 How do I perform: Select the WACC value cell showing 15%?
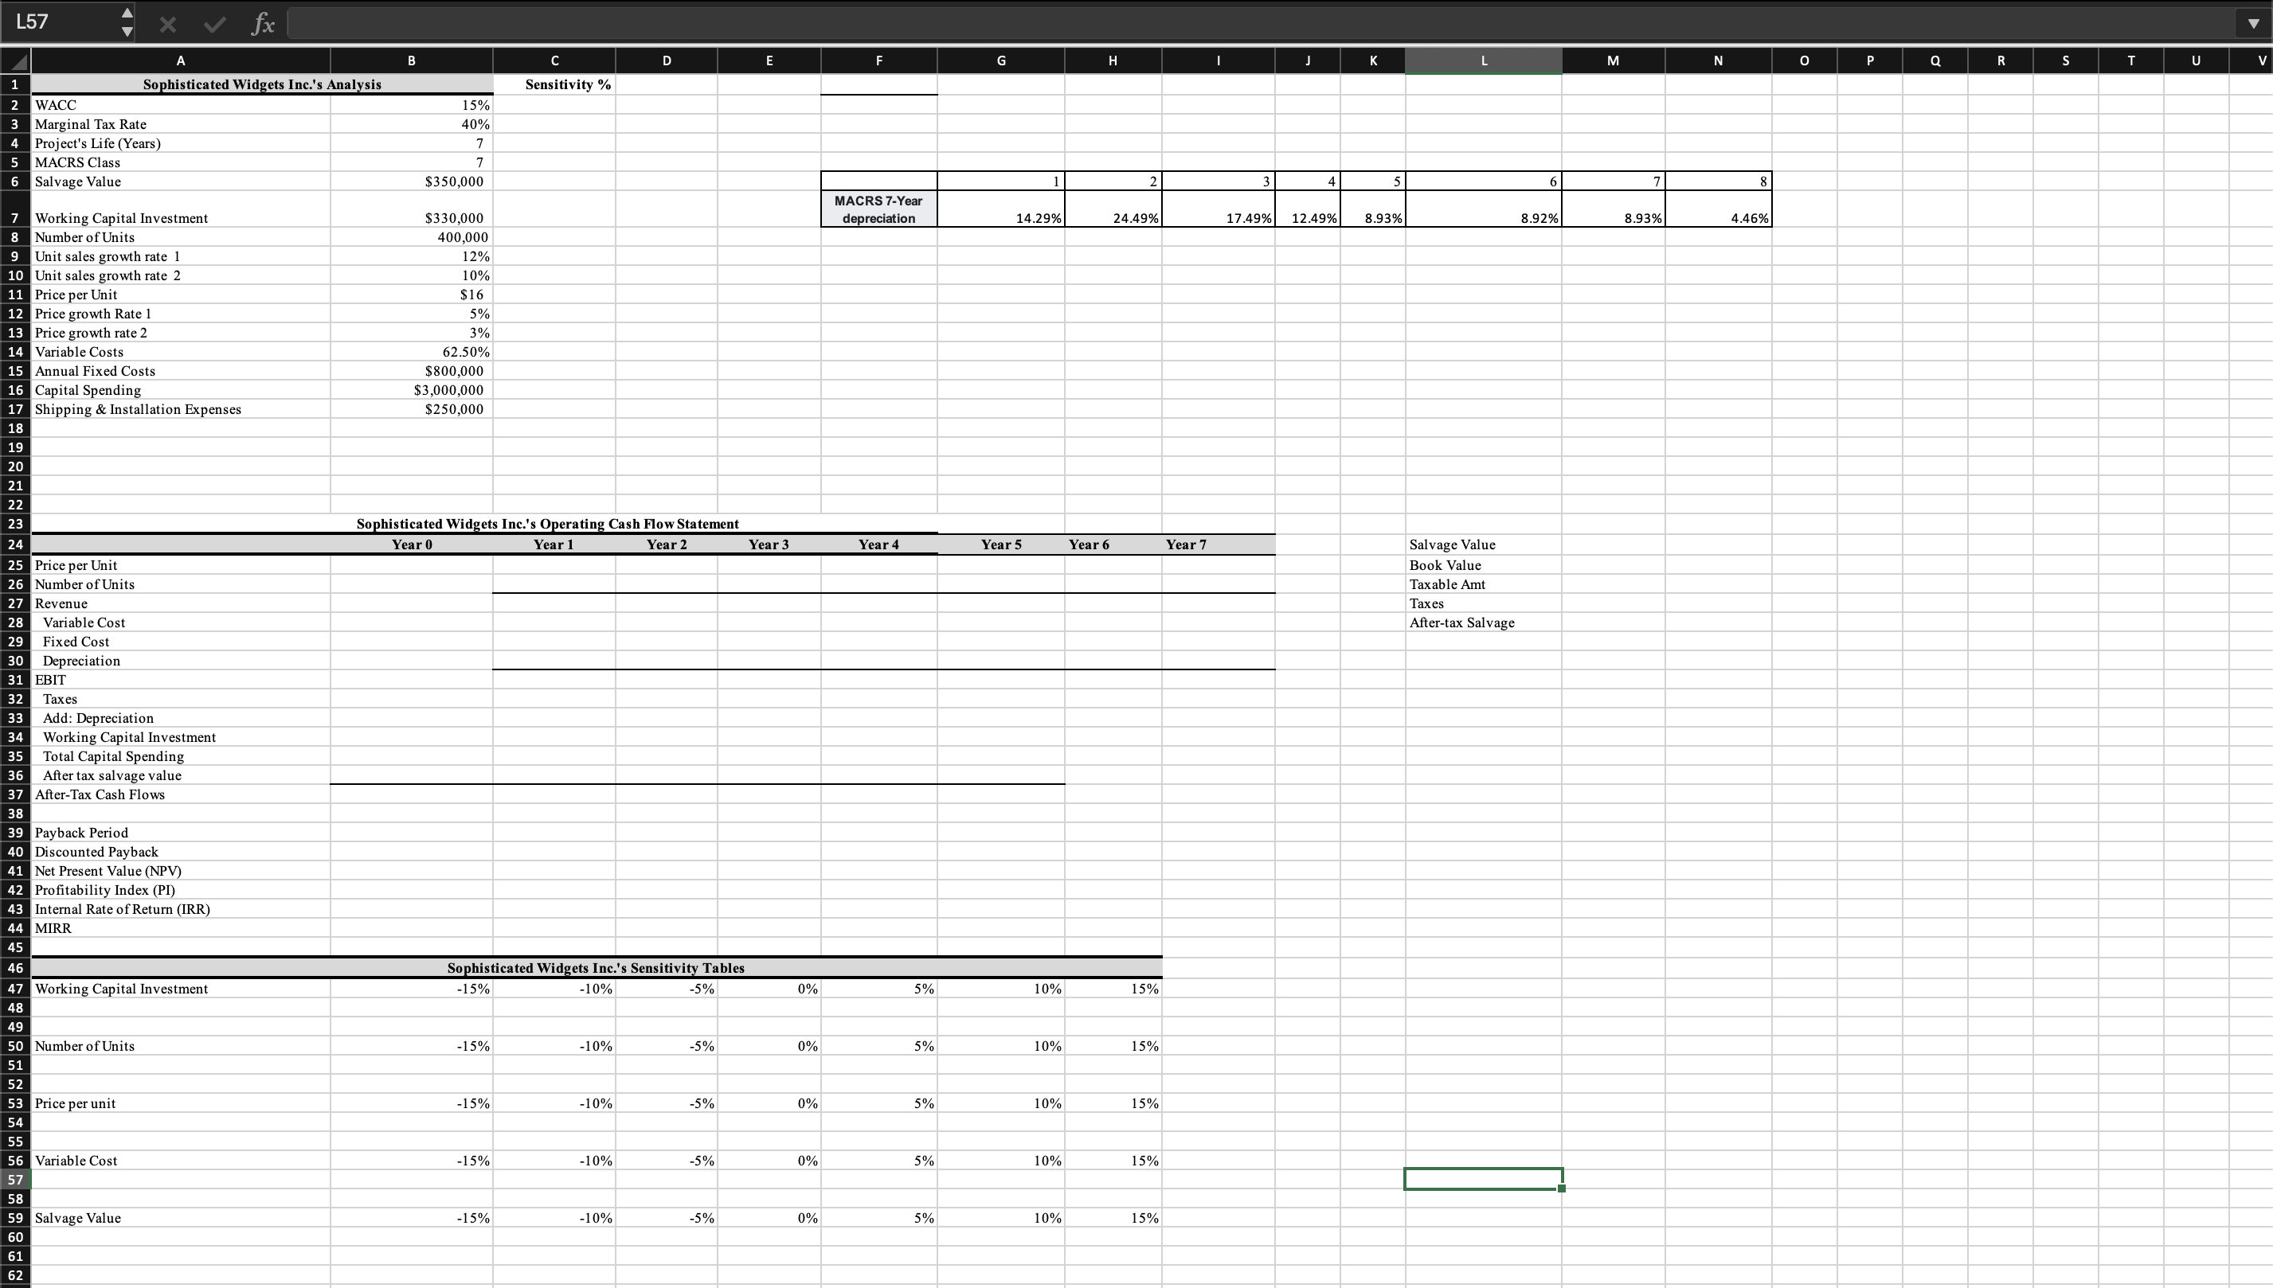point(412,104)
